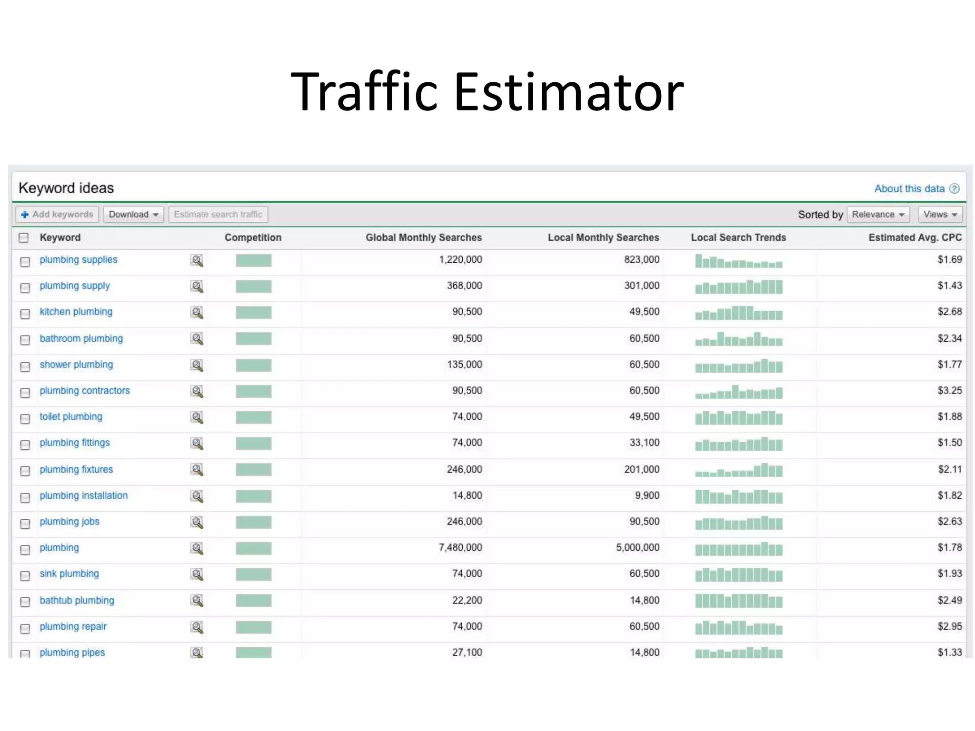Click trend chart for plumbing supplies
Screen dimensions: 975x731
739,261
